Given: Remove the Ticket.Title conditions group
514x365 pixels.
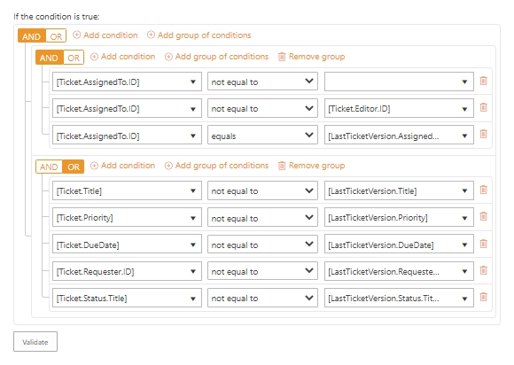Looking at the screenshot, I should pos(311,166).
